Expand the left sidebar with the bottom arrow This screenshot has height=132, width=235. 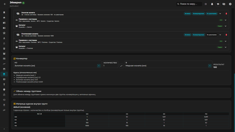coord(4,129)
